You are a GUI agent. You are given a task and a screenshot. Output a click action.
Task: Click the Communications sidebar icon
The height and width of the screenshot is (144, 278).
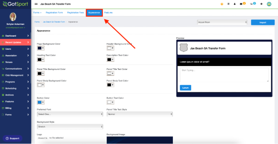[3, 69]
